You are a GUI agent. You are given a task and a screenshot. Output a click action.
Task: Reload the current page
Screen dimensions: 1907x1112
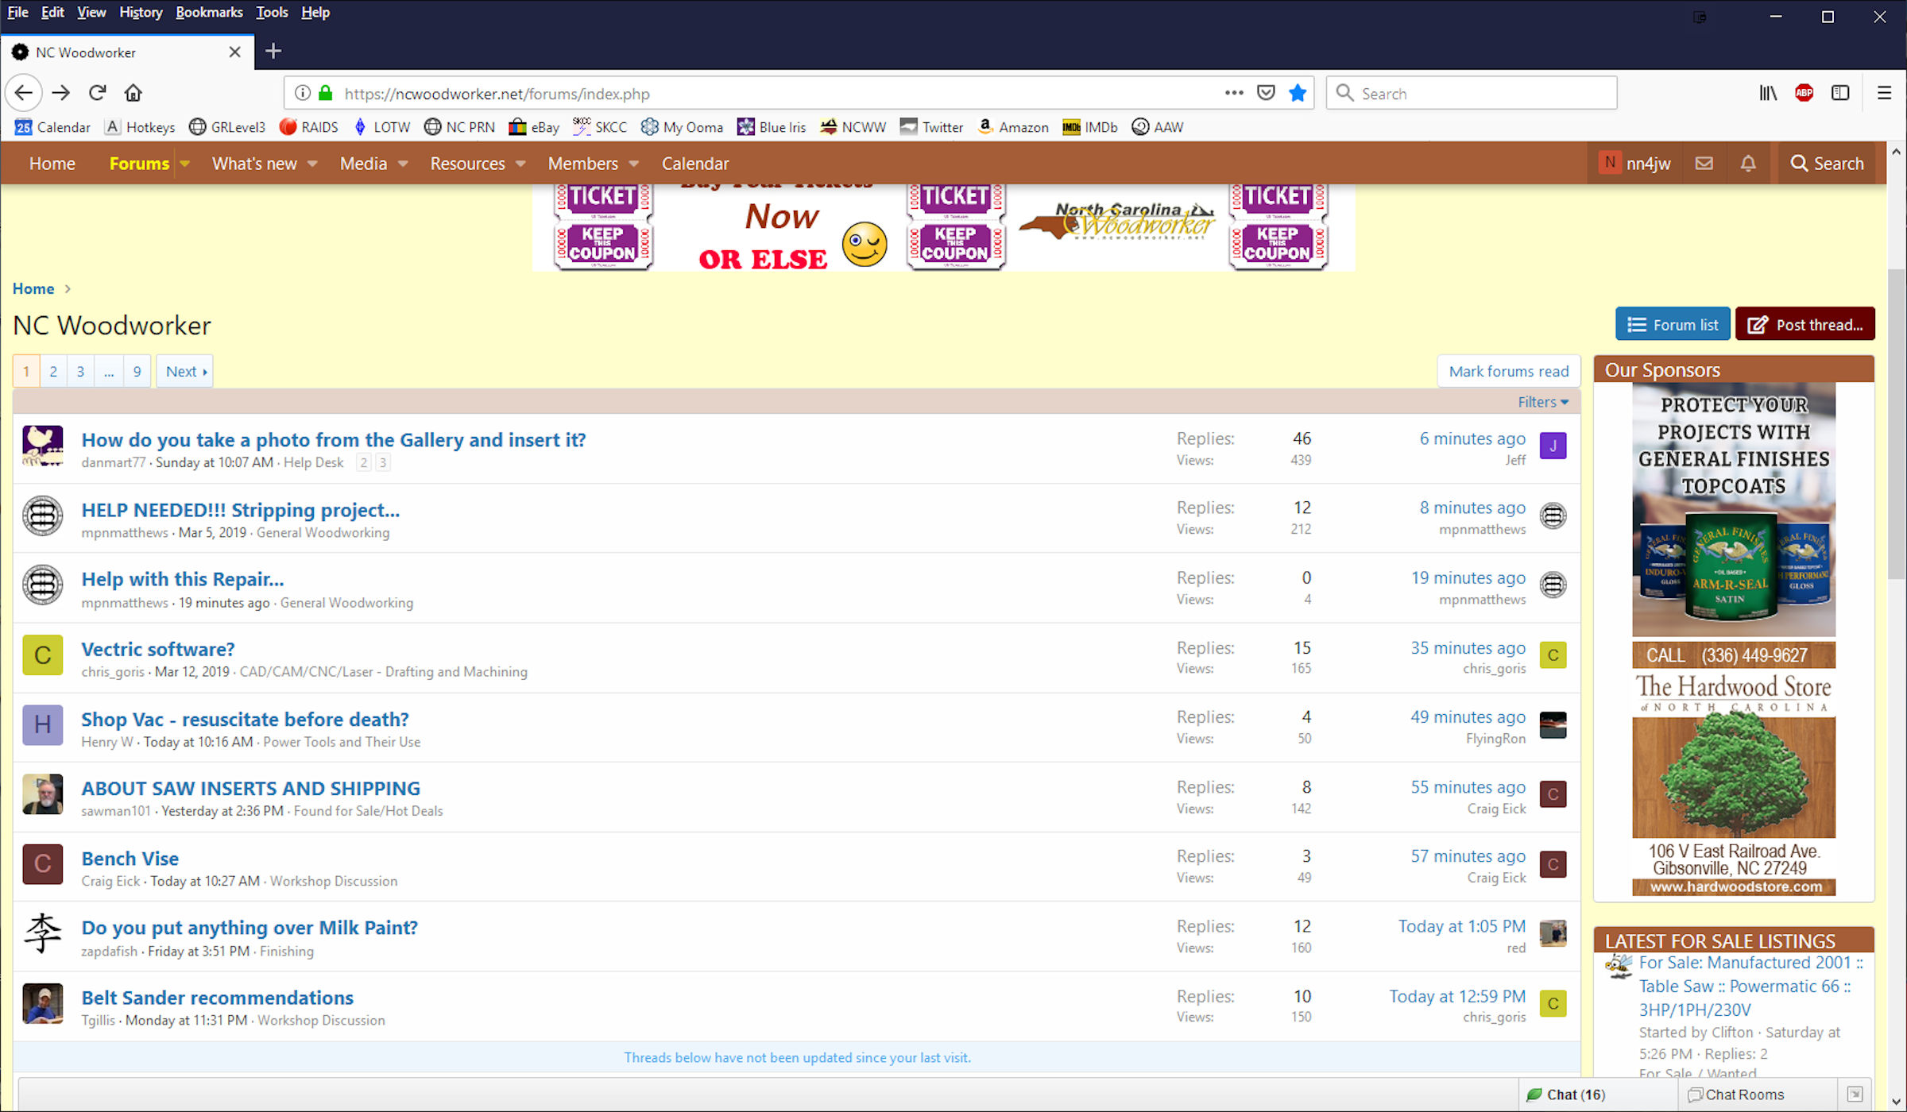click(97, 93)
